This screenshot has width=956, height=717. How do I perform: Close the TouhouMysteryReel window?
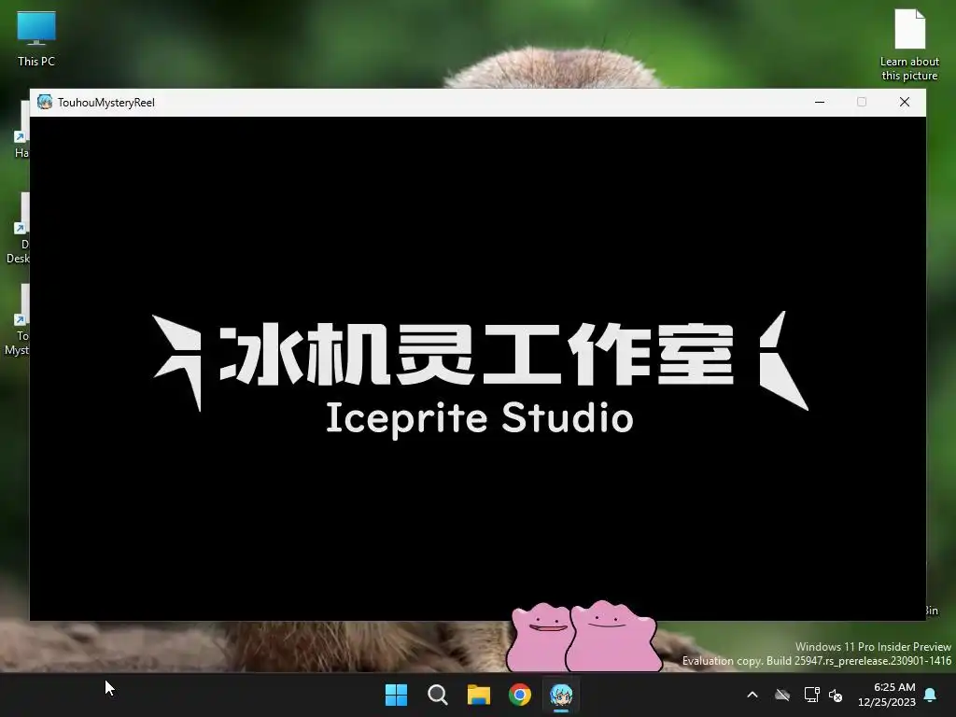pyautogui.click(x=905, y=102)
